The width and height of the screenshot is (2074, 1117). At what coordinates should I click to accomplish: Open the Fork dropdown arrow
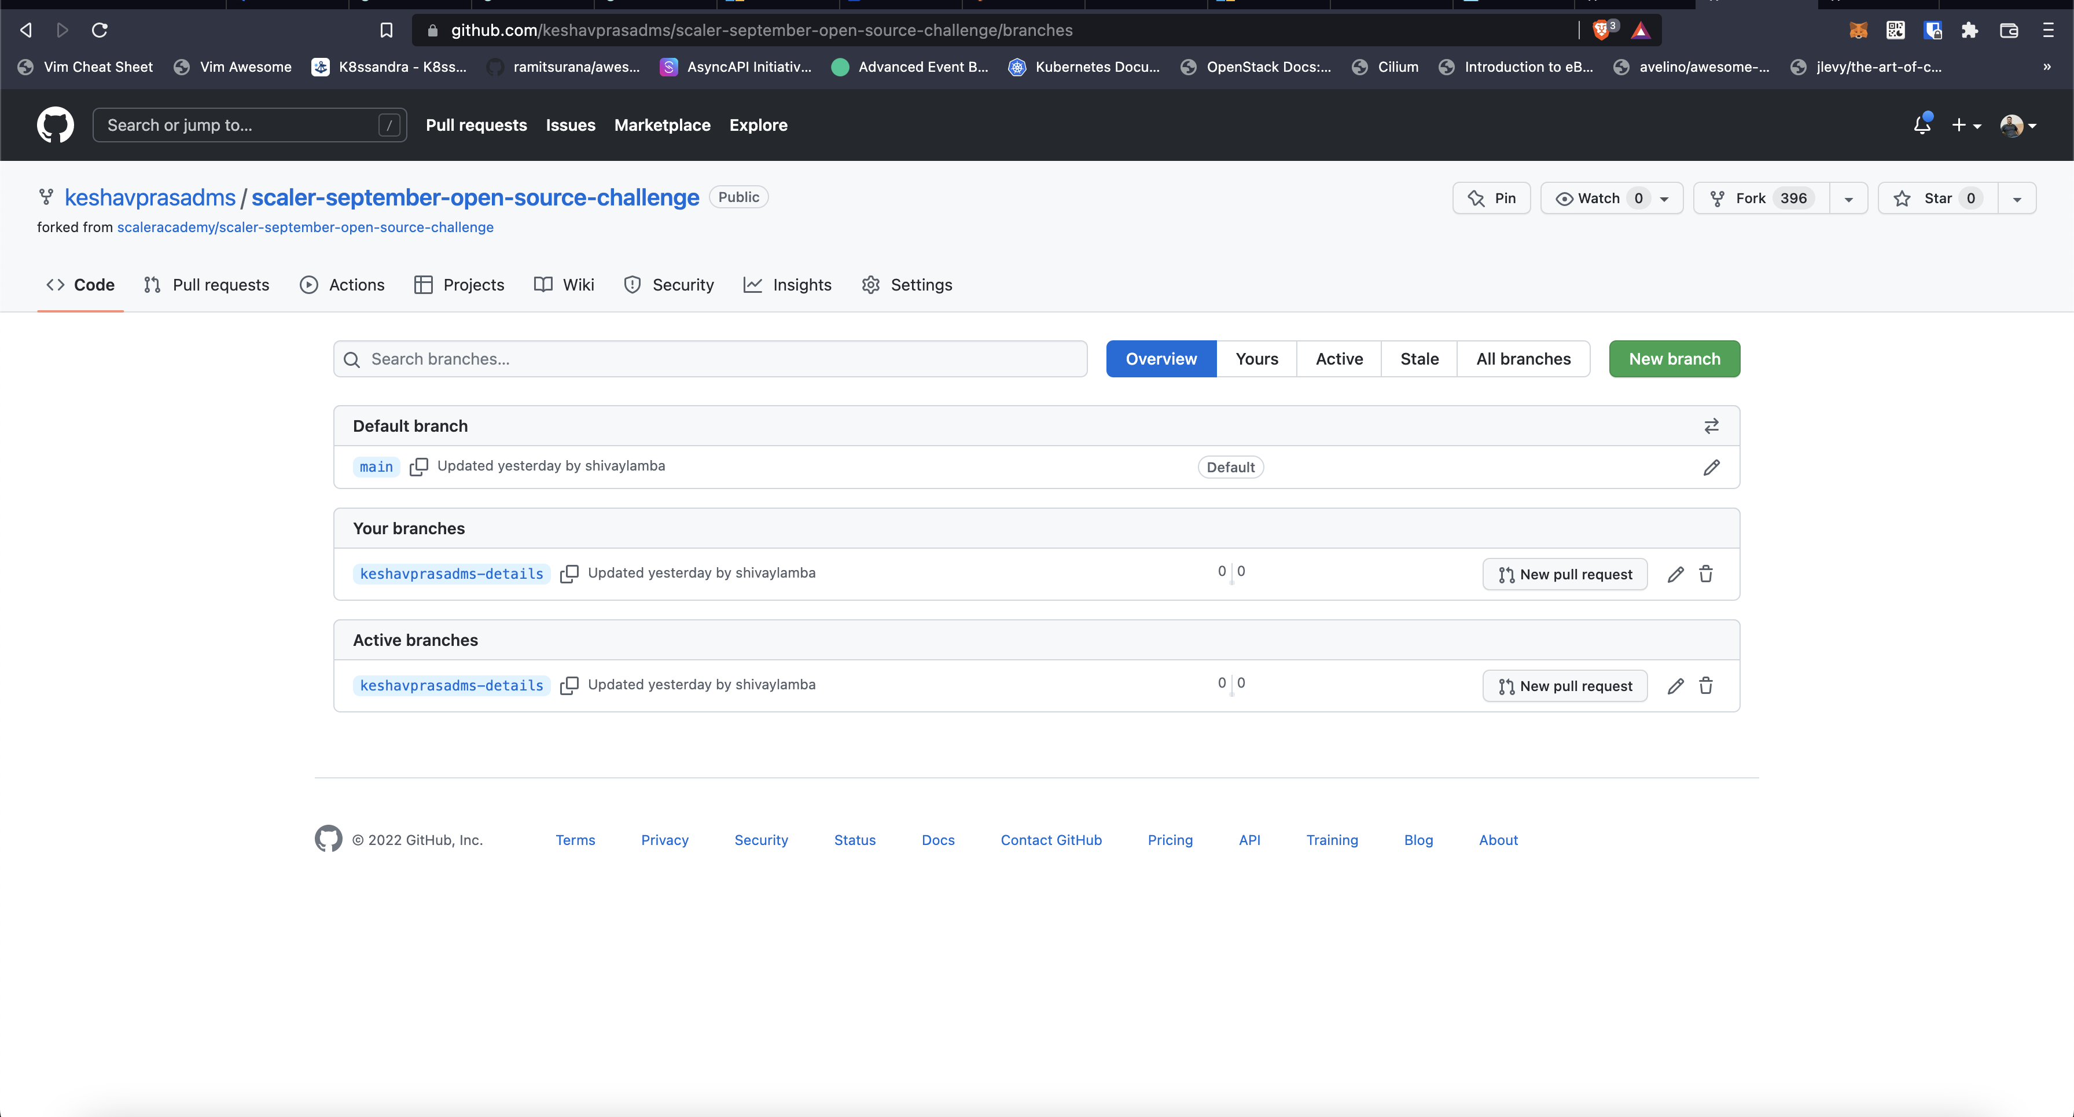tap(1848, 199)
